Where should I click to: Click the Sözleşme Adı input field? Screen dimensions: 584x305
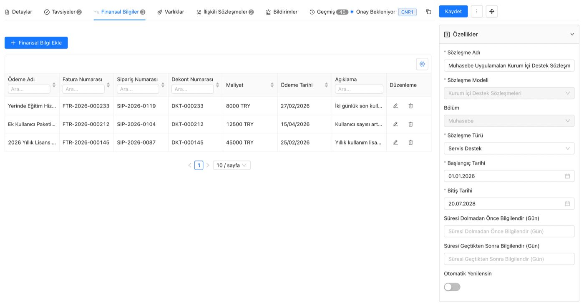[509, 65]
